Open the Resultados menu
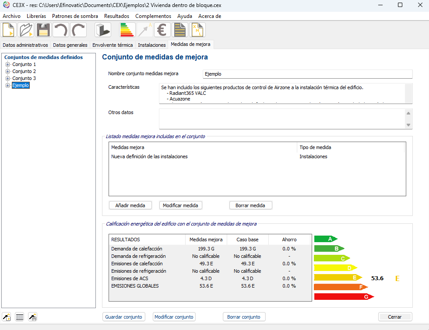The image size is (429, 330). (x=116, y=16)
